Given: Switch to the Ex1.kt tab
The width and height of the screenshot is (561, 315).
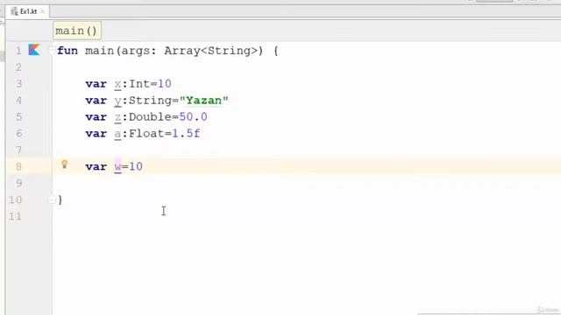Looking at the screenshot, I should (28, 11).
